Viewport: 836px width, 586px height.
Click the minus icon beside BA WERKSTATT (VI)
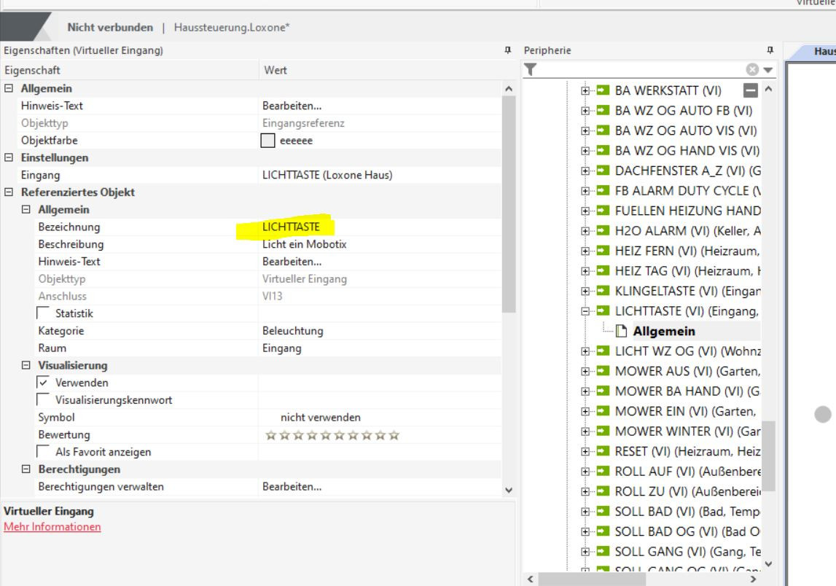(x=751, y=90)
